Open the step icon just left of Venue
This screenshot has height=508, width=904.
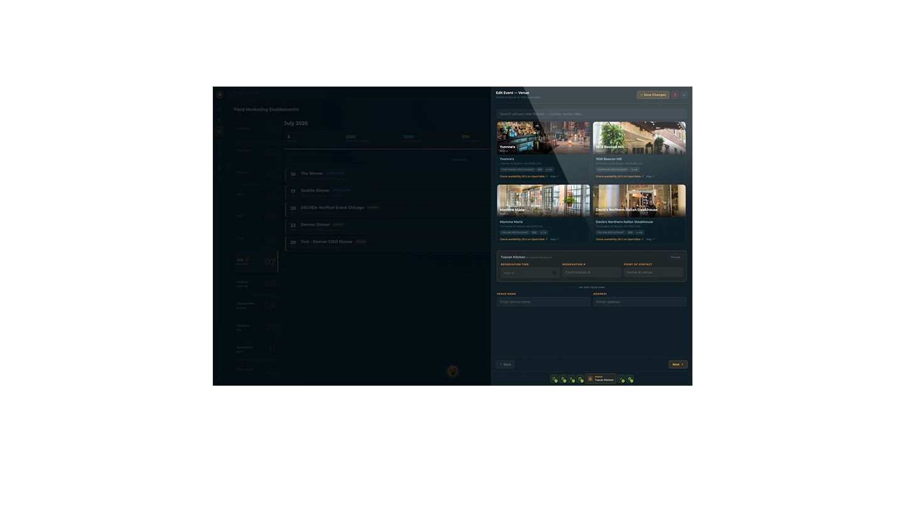tap(580, 379)
